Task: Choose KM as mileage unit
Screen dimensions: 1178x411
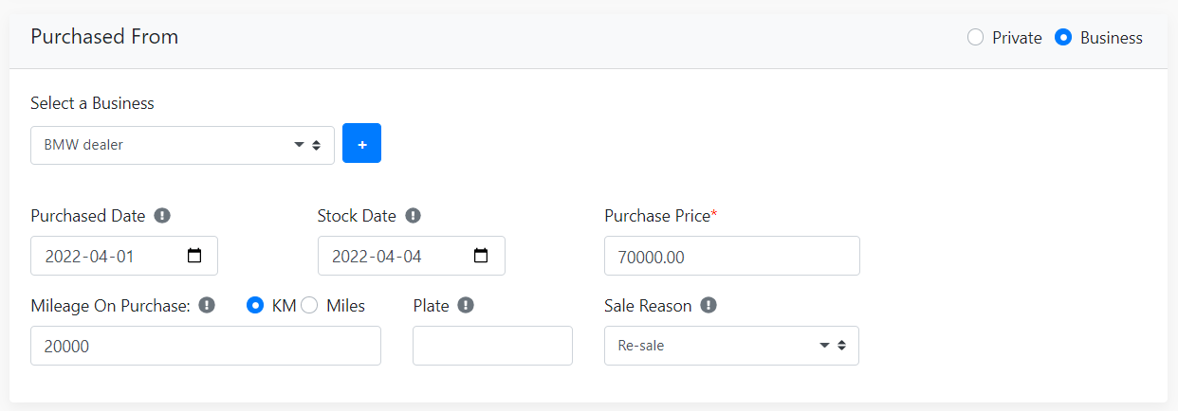Action: (x=254, y=306)
